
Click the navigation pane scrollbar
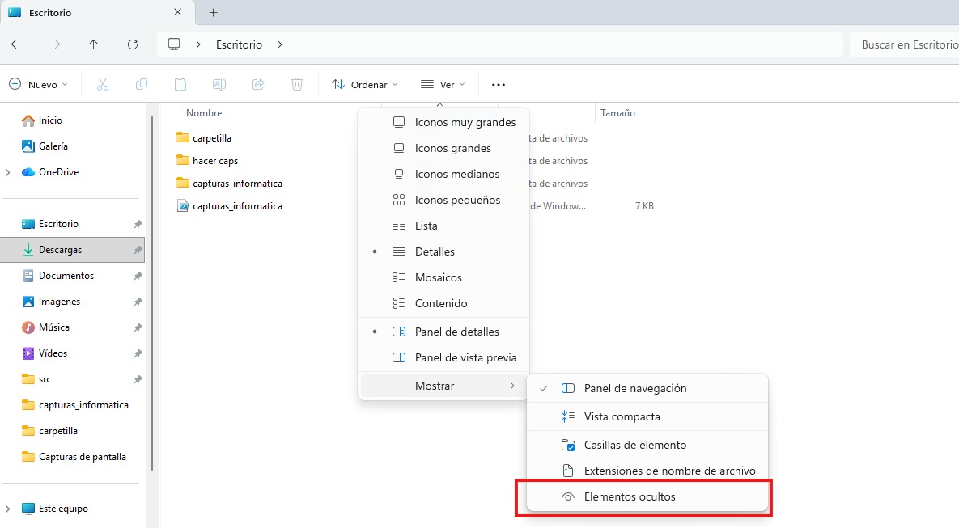(151, 294)
